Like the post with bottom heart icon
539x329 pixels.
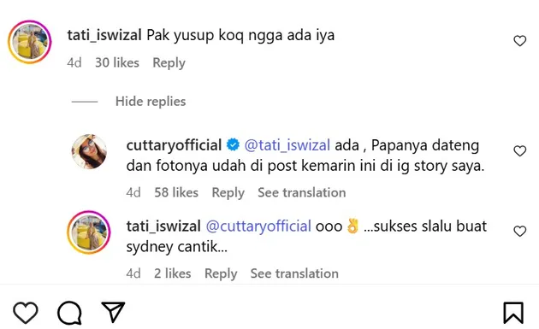click(26, 313)
